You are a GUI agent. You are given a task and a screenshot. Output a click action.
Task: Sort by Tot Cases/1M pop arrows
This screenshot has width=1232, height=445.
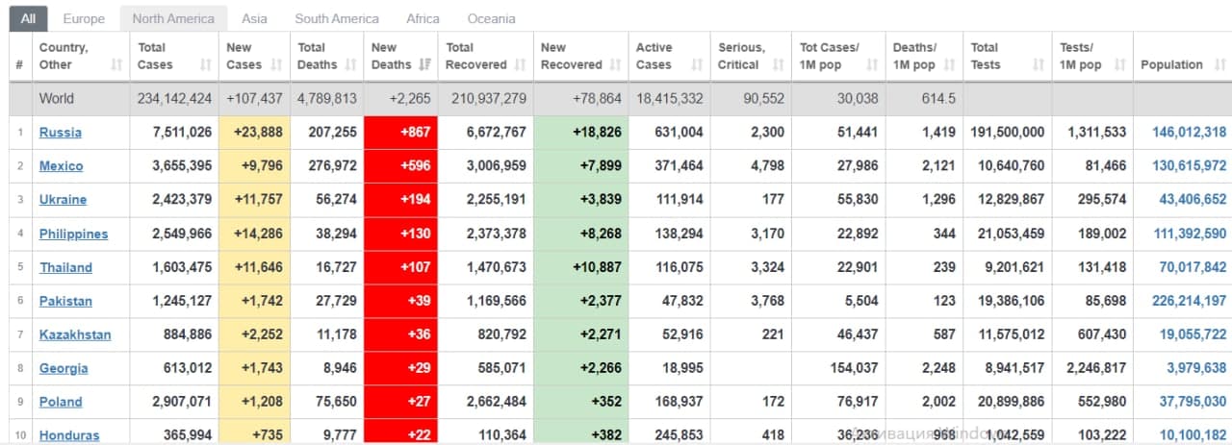[x=872, y=64]
